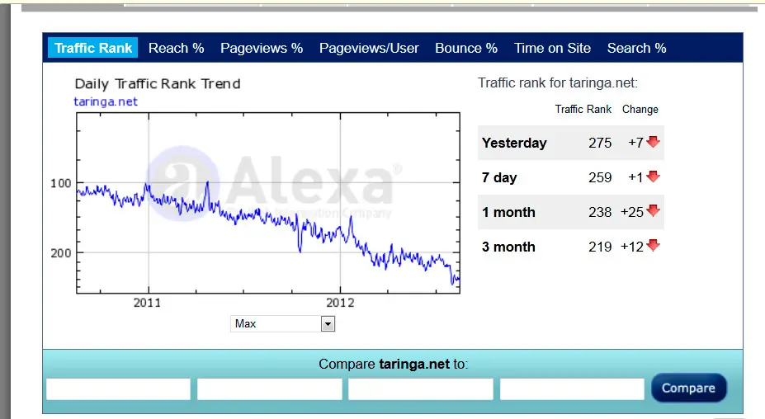Follow the taringa.net link above chart
The image size is (765, 419).
tap(106, 101)
